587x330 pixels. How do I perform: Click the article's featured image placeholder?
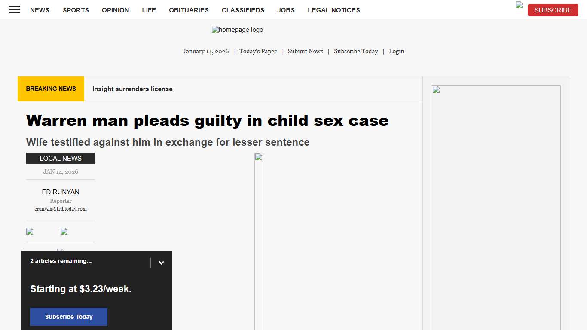click(x=258, y=157)
